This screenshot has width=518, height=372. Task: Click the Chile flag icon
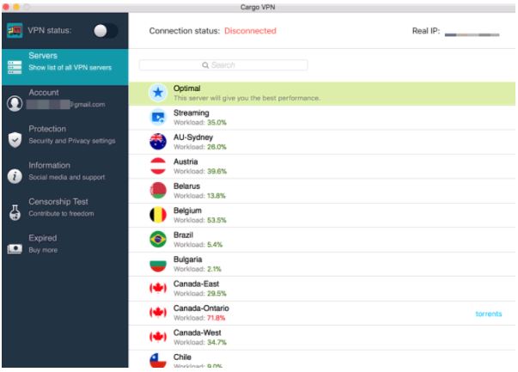coord(158,360)
